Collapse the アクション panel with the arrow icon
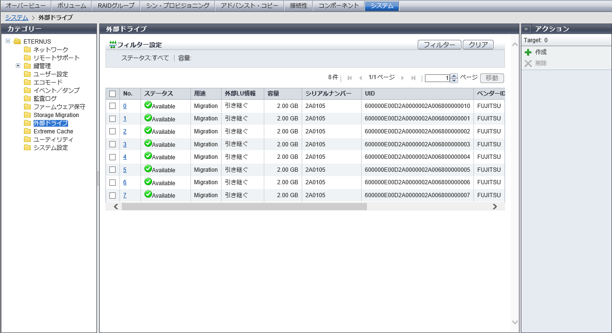 coord(526,29)
